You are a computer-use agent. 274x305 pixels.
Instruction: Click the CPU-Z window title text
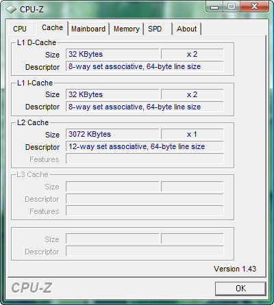(32, 10)
